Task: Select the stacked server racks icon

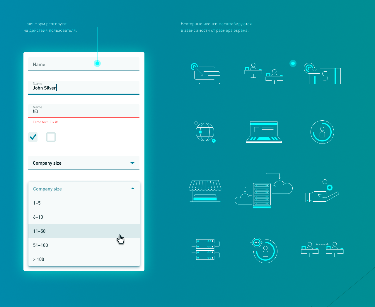Action: coord(205,249)
